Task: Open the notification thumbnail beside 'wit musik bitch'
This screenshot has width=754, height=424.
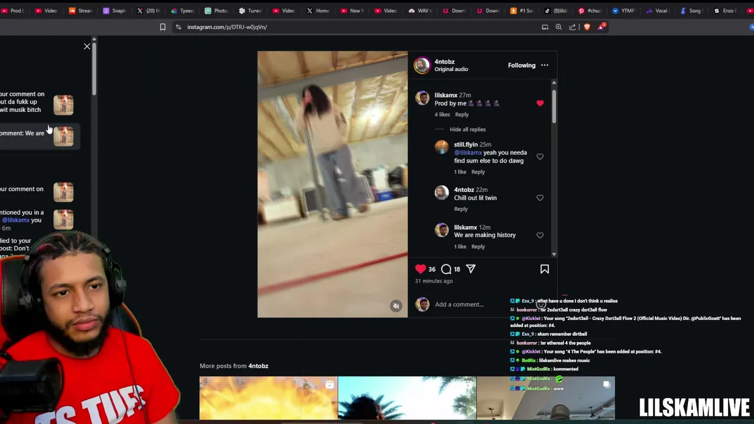Action: coord(64,105)
